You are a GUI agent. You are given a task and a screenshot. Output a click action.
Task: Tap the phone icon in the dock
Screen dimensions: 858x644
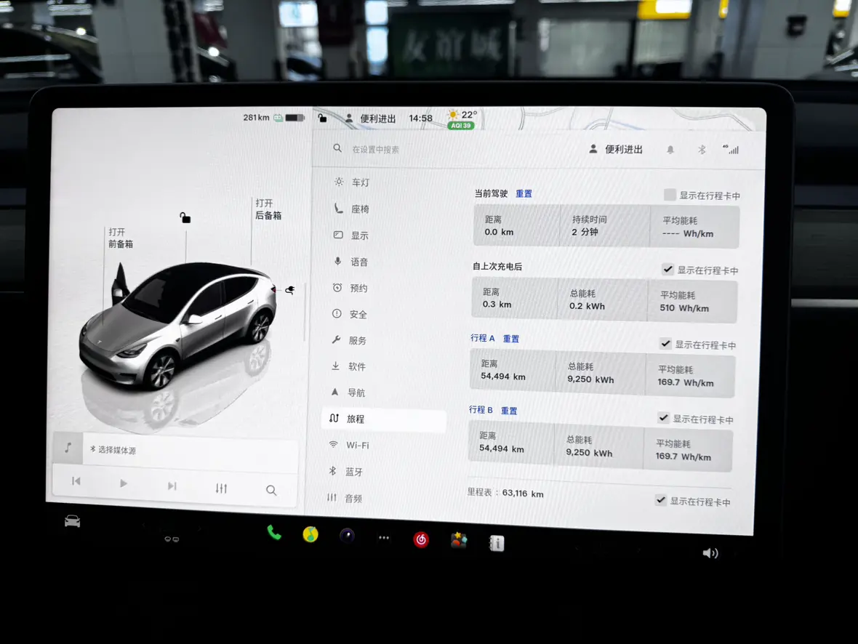pos(274,533)
